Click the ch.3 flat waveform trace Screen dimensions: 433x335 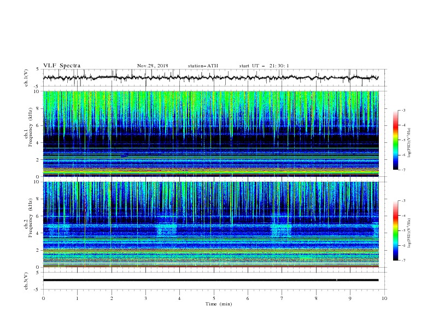coord(210,280)
